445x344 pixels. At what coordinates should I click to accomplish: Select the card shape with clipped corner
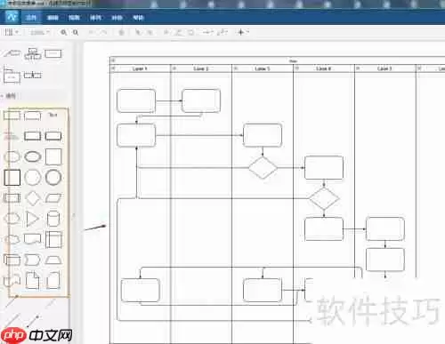pyautogui.click(x=53, y=280)
